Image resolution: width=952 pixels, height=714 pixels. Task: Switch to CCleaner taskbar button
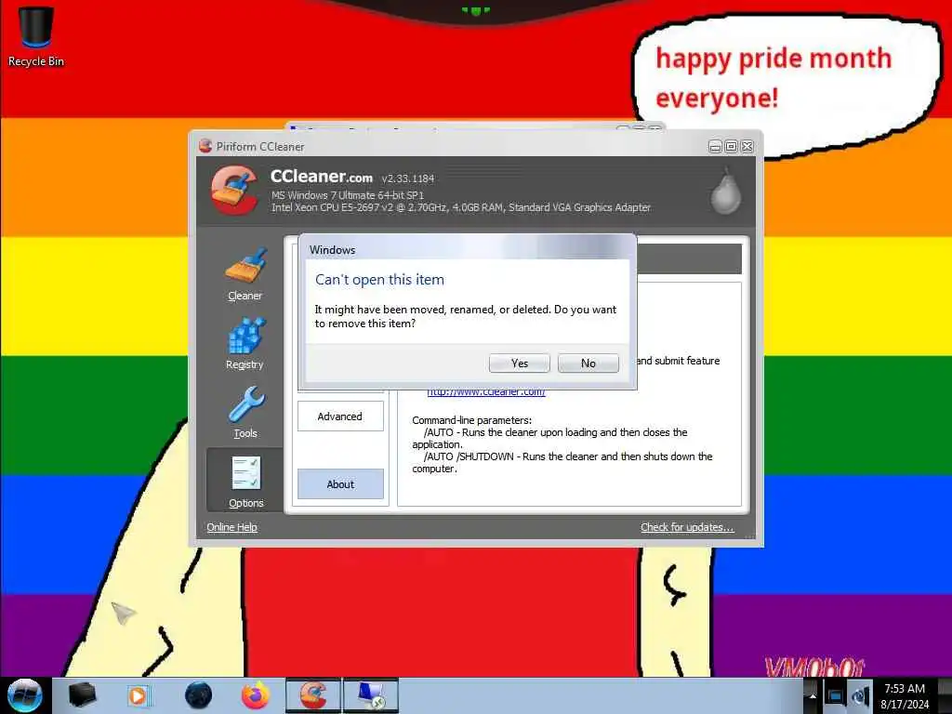click(313, 695)
